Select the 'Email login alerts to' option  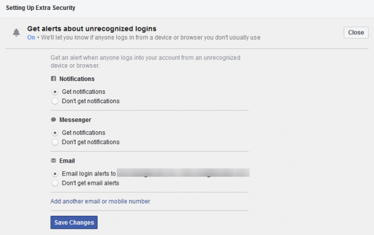click(55, 173)
